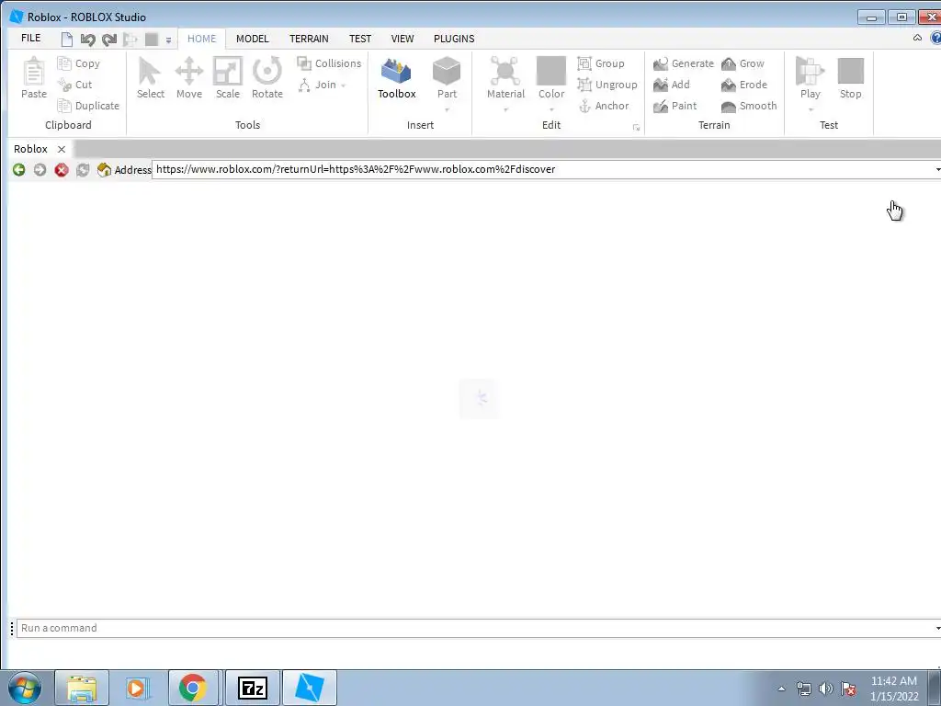Image resolution: width=941 pixels, height=706 pixels.
Task: Switch to the TEST ribbon tab
Action: point(360,39)
